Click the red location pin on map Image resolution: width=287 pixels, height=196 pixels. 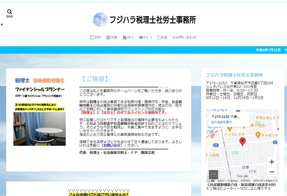pyautogui.click(x=243, y=142)
